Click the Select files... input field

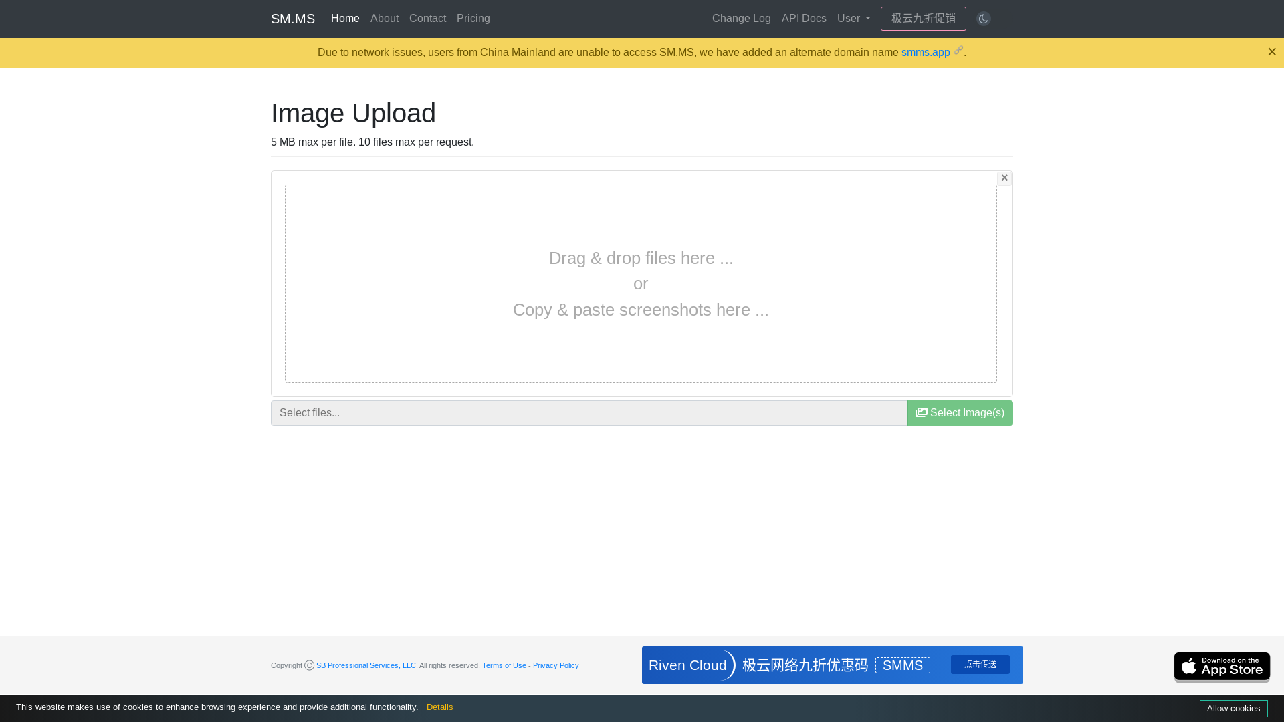588,413
